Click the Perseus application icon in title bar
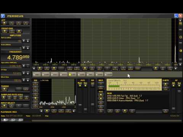183x137 pixels. point(3,16)
